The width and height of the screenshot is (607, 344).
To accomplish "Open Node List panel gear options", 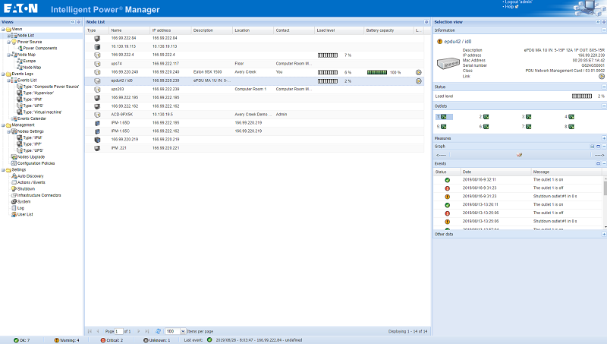I will pyautogui.click(x=426, y=22).
